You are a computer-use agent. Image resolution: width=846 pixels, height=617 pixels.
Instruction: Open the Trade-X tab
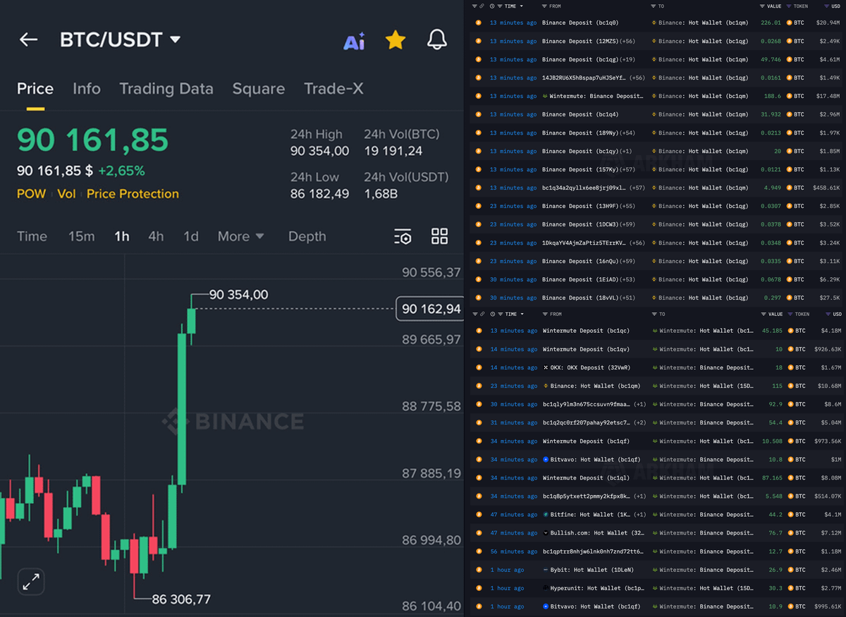click(x=334, y=89)
